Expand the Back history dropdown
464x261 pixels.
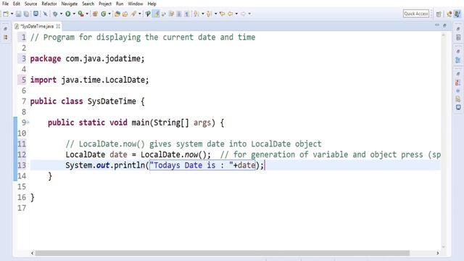coord(236,14)
